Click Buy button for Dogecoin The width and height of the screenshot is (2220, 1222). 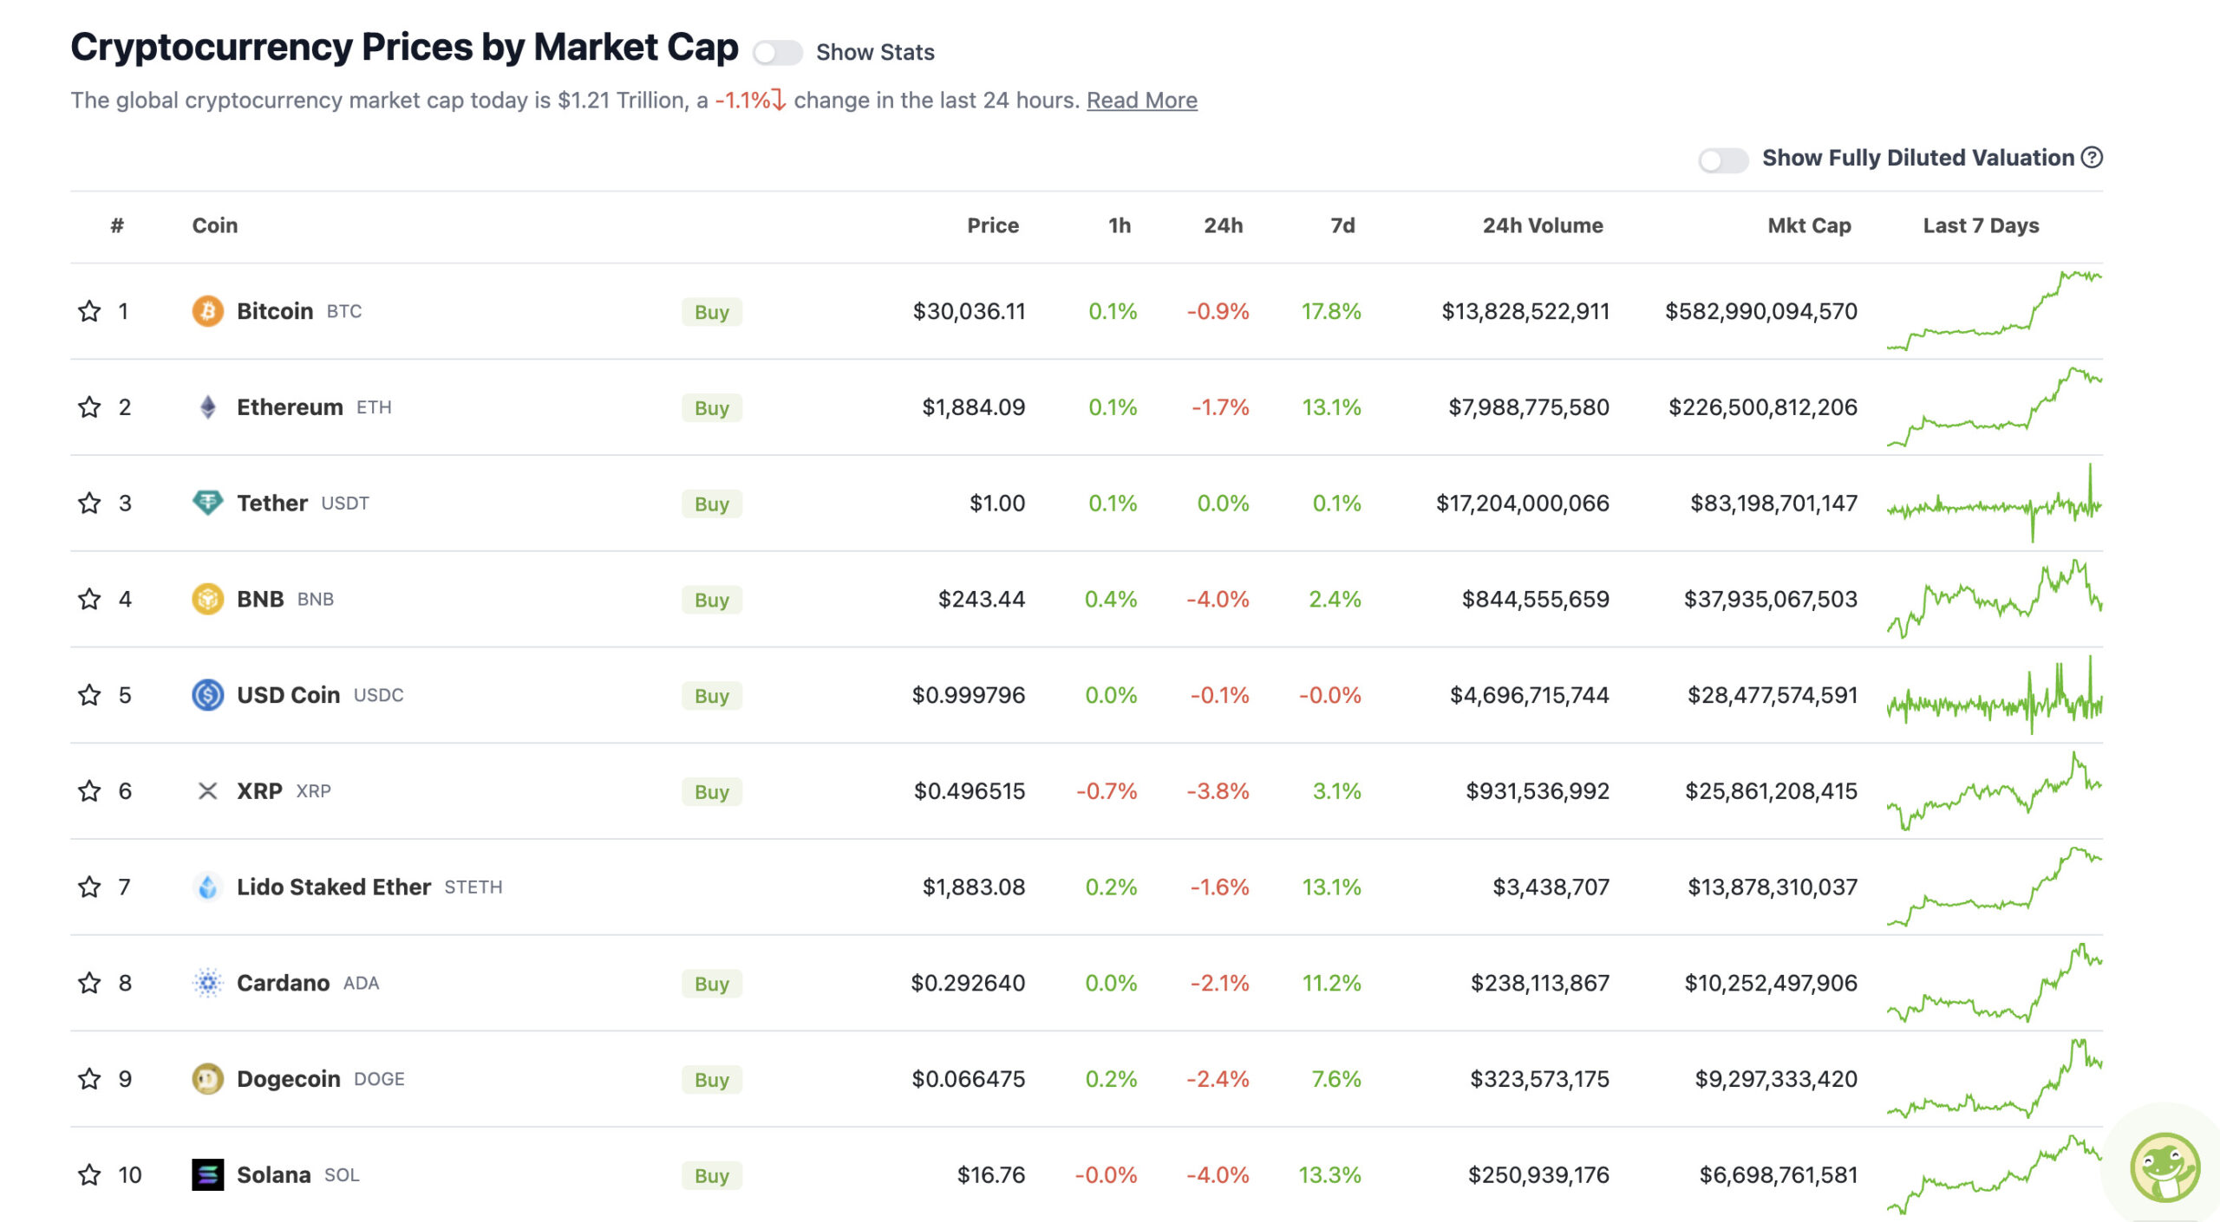(x=712, y=1080)
